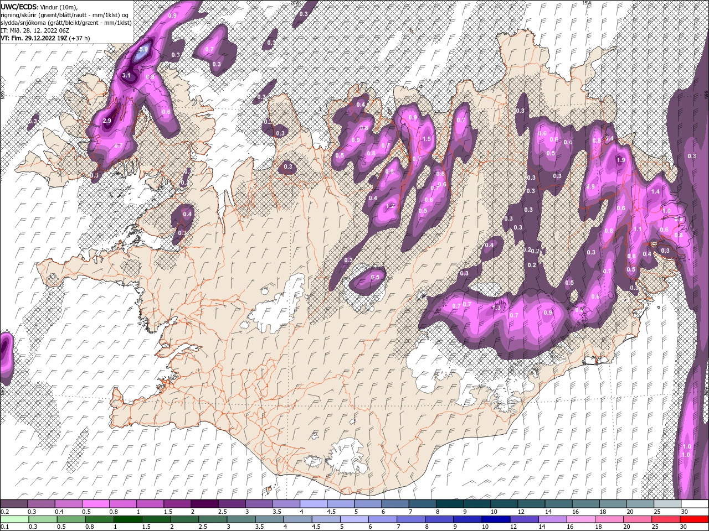This screenshot has width=709, height=531.
Task: Click the 10 label in the lower legend row
Action: point(485,527)
